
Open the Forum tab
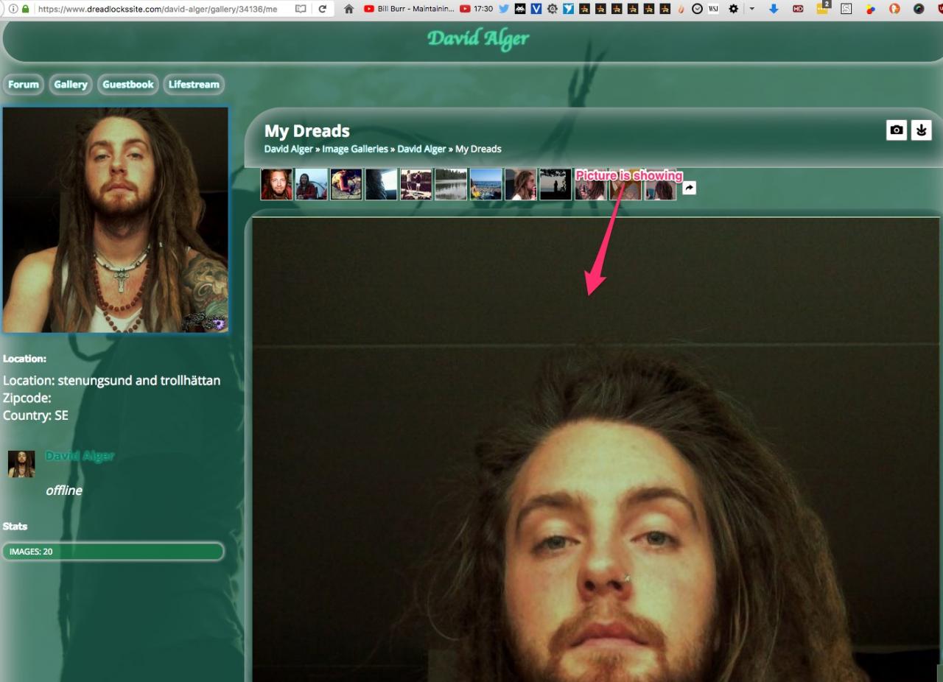pos(24,85)
